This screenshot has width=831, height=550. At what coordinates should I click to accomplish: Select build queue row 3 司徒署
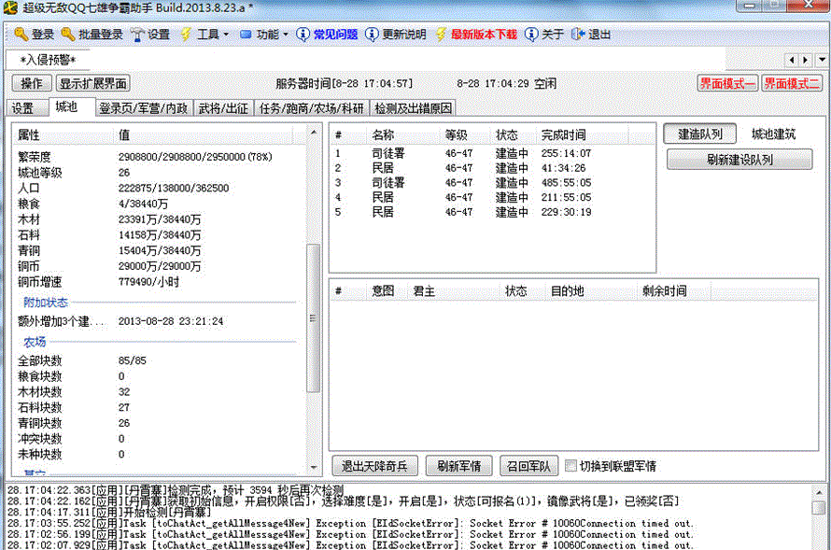[x=492, y=183]
